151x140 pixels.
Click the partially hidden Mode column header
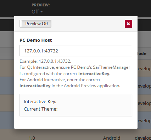142,54
